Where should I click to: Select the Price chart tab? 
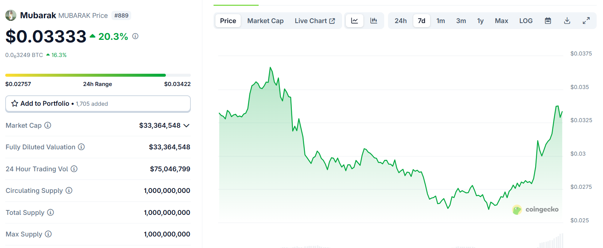228,21
